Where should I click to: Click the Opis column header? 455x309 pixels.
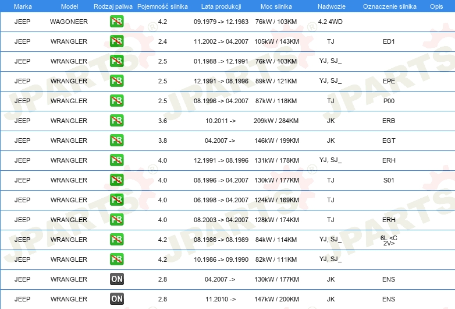[436, 6]
